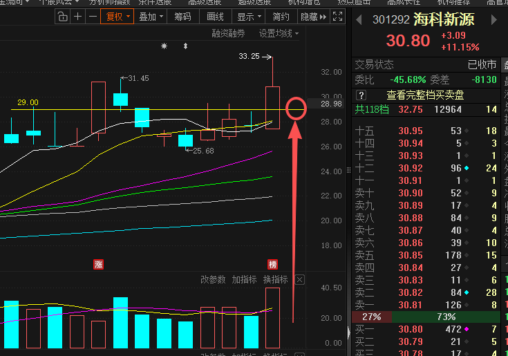Click 已收市 trading status

[x=482, y=65]
